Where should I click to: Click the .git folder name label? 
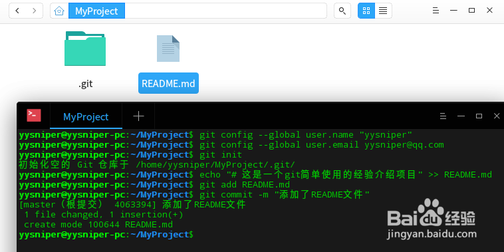click(x=86, y=84)
